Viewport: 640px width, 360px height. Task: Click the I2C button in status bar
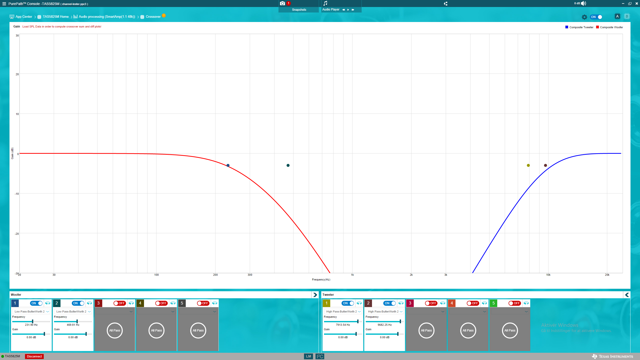(320, 356)
